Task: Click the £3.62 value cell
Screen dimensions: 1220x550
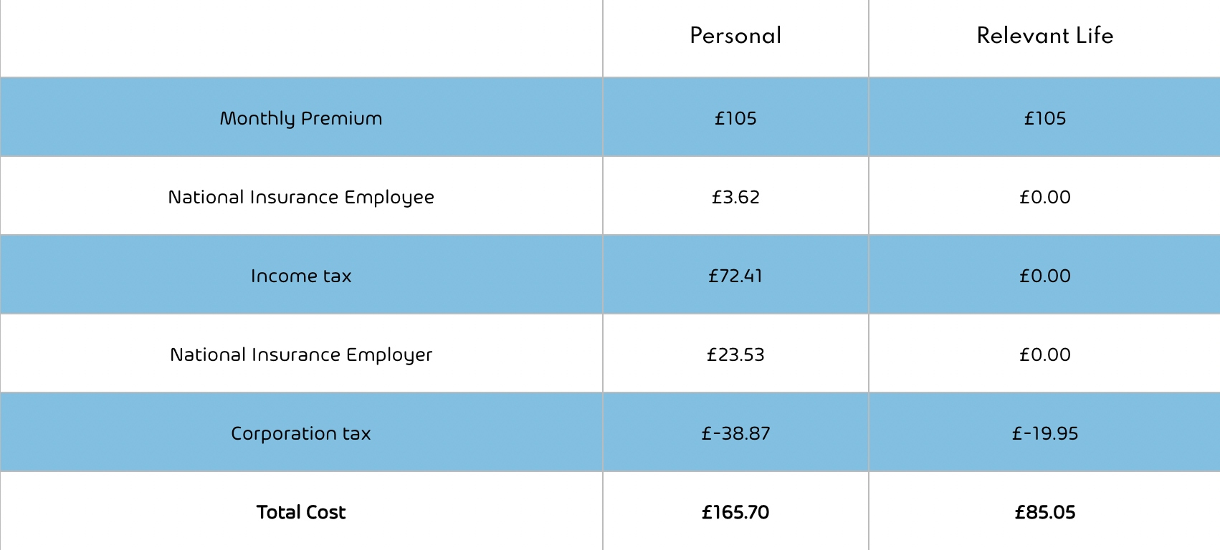Action: [735, 197]
